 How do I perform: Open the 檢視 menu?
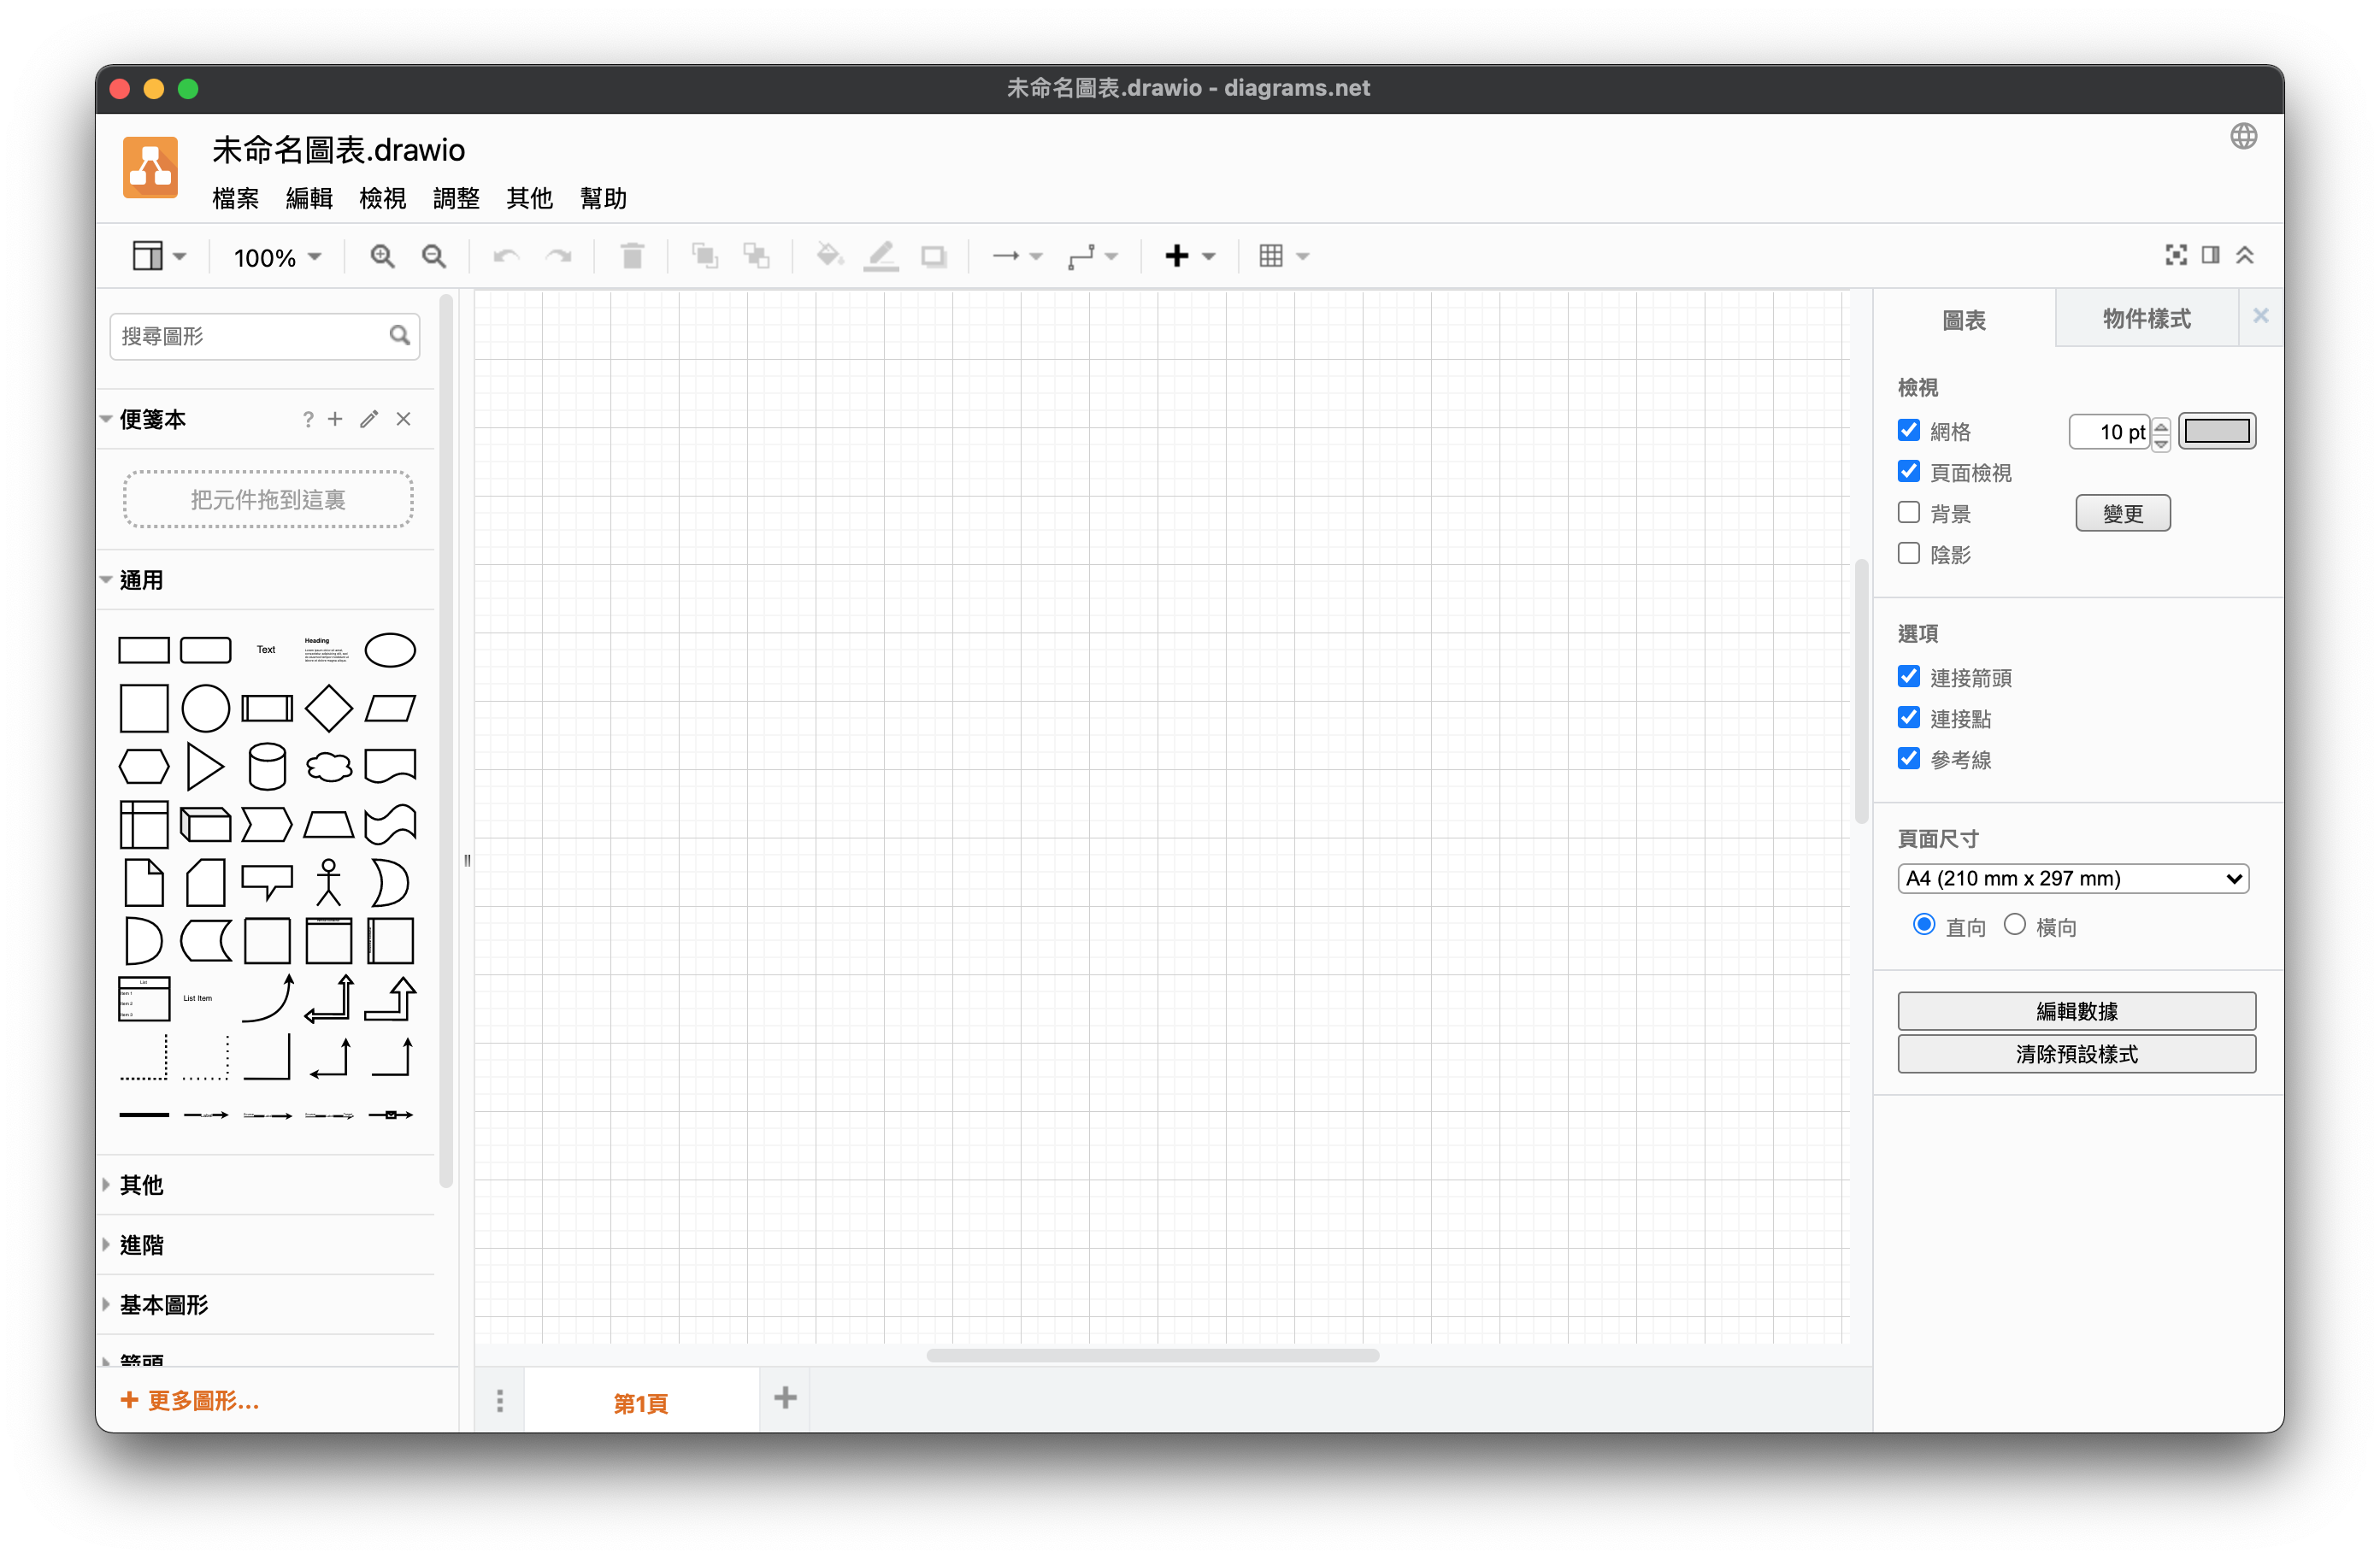pyautogui.click(x=382, y=198)
